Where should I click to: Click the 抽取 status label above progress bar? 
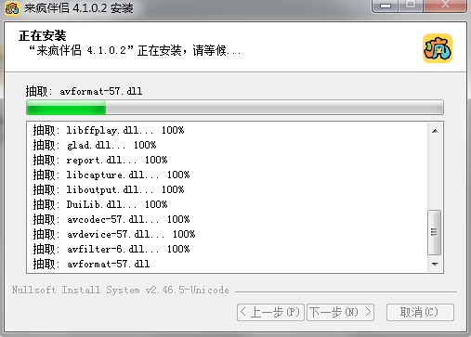point(84,91)
